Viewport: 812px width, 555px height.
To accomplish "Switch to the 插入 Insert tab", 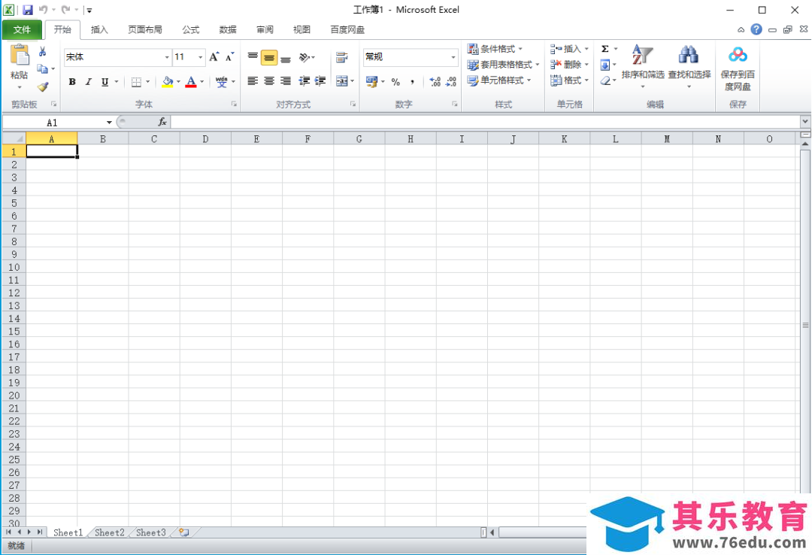I will [99, 29].
